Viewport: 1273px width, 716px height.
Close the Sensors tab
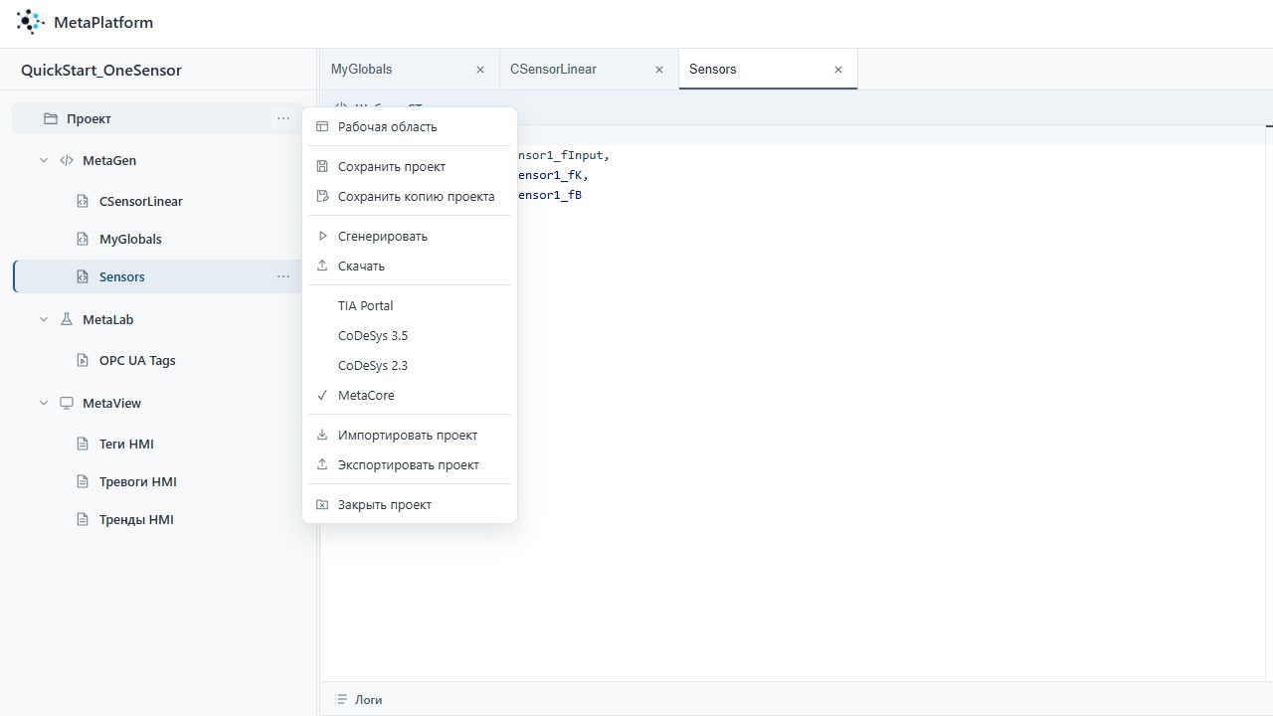coord(838,70)
